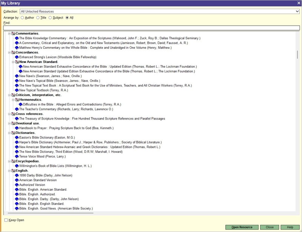Click category icon beside Dictionaries
Image resolution: width=302 pixels, height=232 pixels.
13,133
